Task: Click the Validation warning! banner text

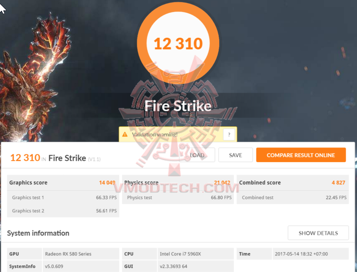Action: [155, 134]
